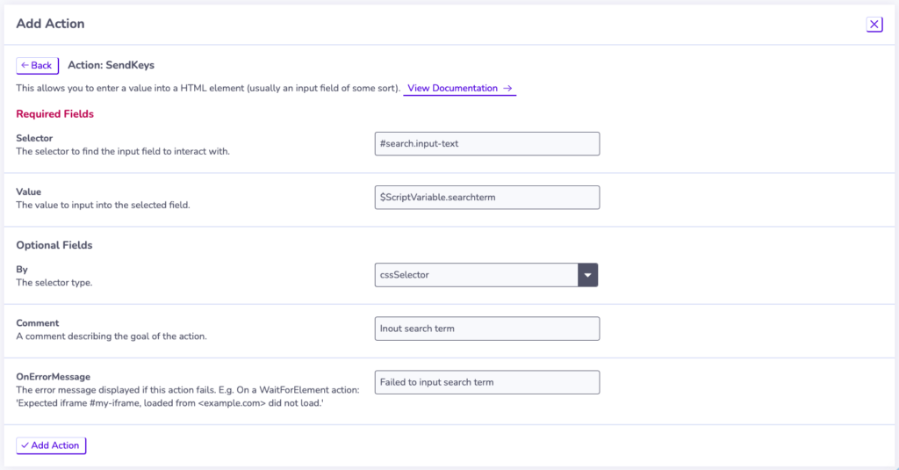This screenshot has width=899, height=470.
Task: Focus the Selector field containing #search.input-text
Action: [x=486, y=143]
